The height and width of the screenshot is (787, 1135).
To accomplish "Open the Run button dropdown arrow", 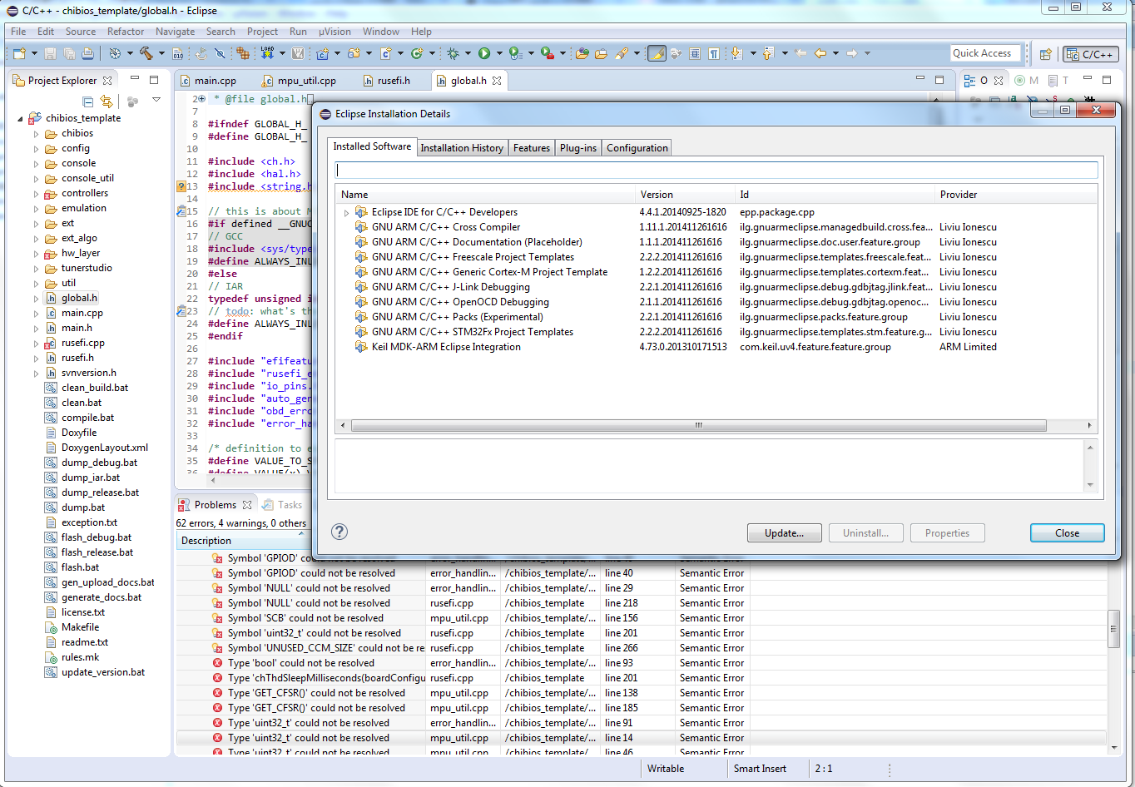I will pyautogui.click(x=498, y=53).
